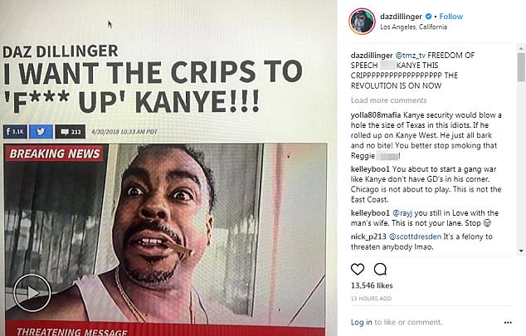Click the scroll up arrow in comments
526x336 pixels.
pos(521,49)
